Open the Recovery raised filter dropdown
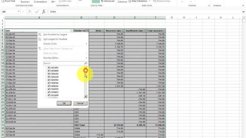 [122, 31]
